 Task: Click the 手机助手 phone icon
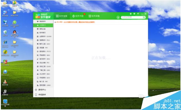pyautogui.click(x=36, y=95)
